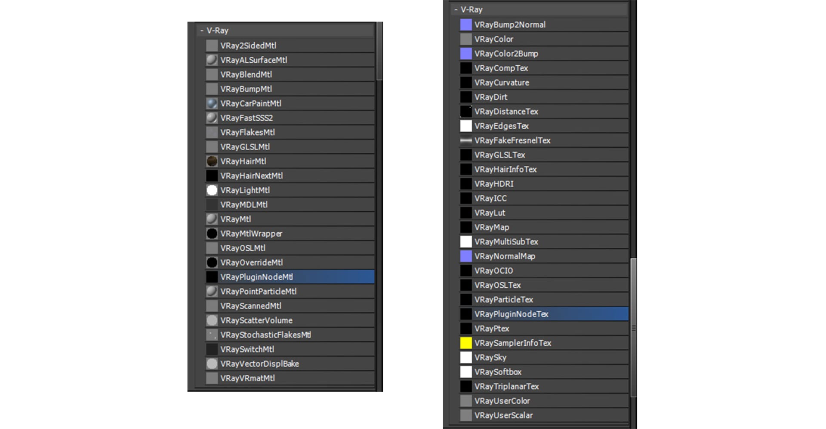
Task: Click the VRayUserColor grey swatch icon
Action: tap(466, 401)
